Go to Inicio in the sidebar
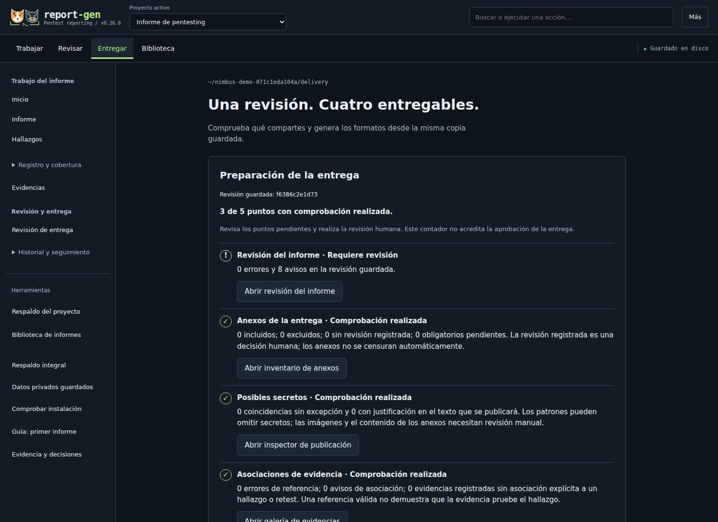 pos(20,100)
